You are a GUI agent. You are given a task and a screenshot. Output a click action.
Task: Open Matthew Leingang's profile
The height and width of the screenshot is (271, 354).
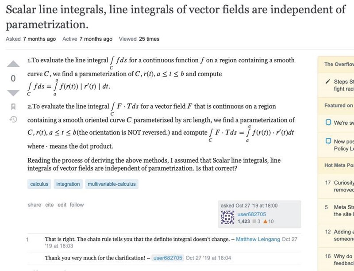(x=258, y=240)
